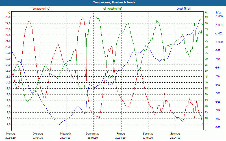Click the '25,0' temperature axis value
The image size is (226, 141).
pyautogui.click(x=8, y=17)
